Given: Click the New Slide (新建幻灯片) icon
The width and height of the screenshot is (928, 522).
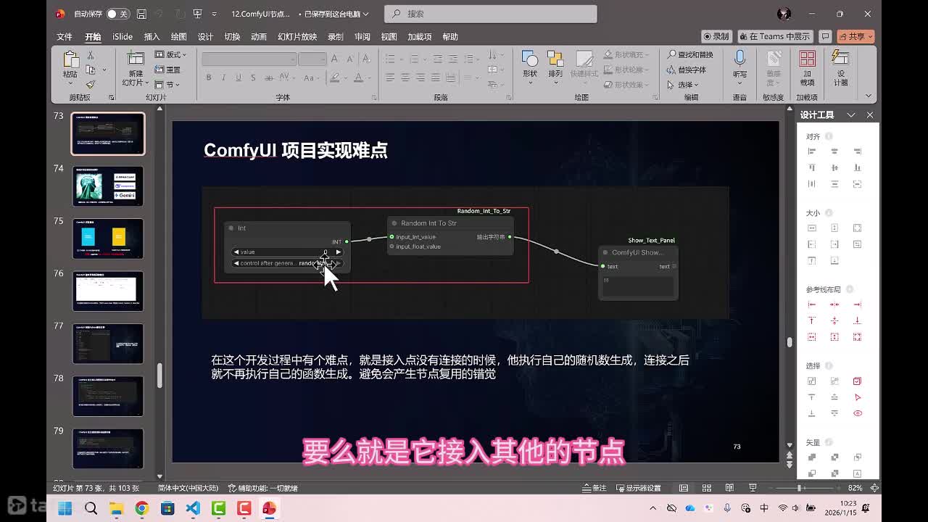Looking at the screenshot, I should [135, 61].
